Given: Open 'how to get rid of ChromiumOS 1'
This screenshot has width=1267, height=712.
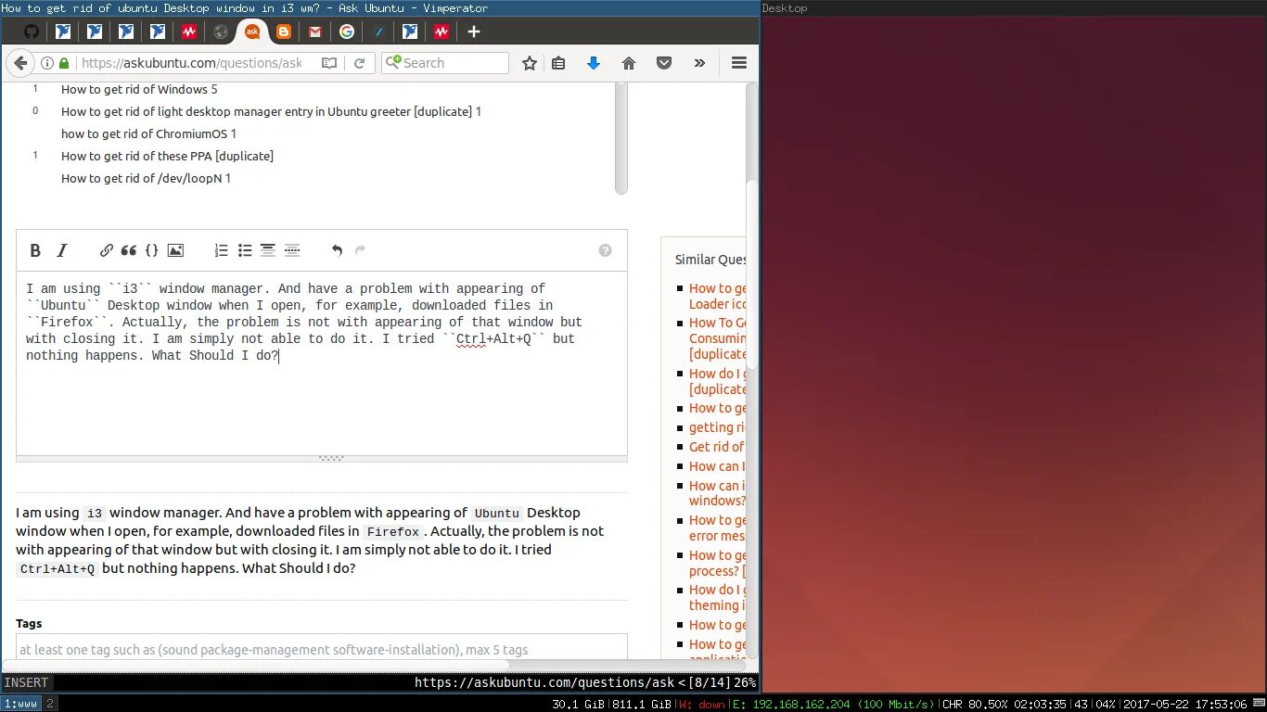Looking at the screenshot, I should click(x=148, y=133).
